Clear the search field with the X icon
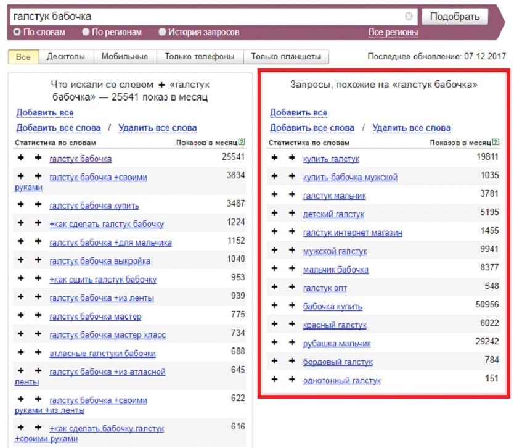This screenshot has height=448, width=514. pos(409,16)
